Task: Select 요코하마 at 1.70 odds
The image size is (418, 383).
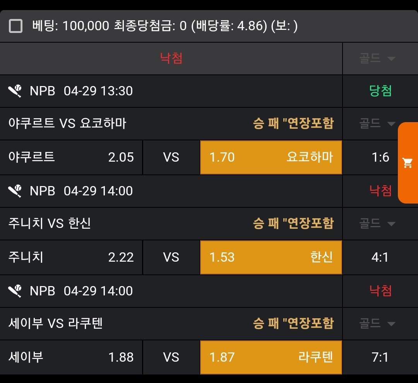Action: click(271, 157)
